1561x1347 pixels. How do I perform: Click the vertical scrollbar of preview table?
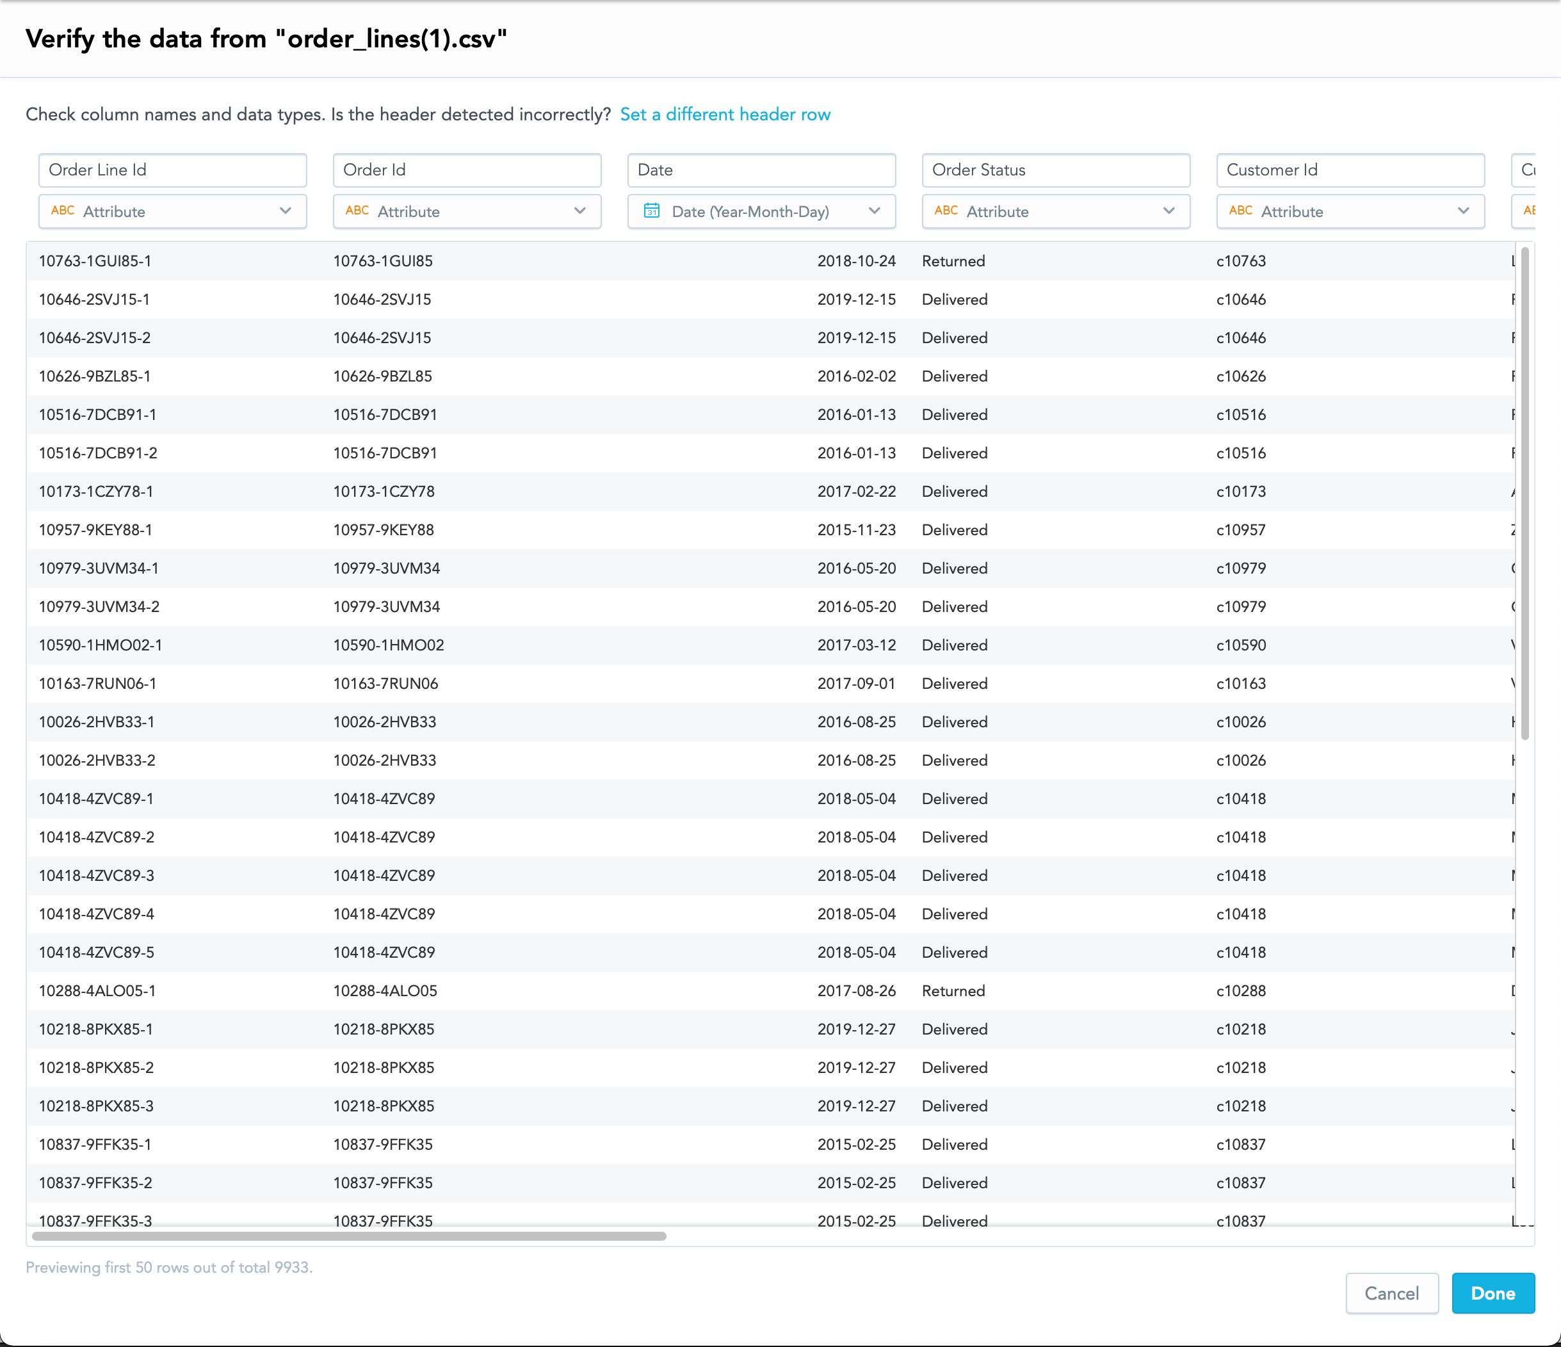click(x=1525, y=494)
